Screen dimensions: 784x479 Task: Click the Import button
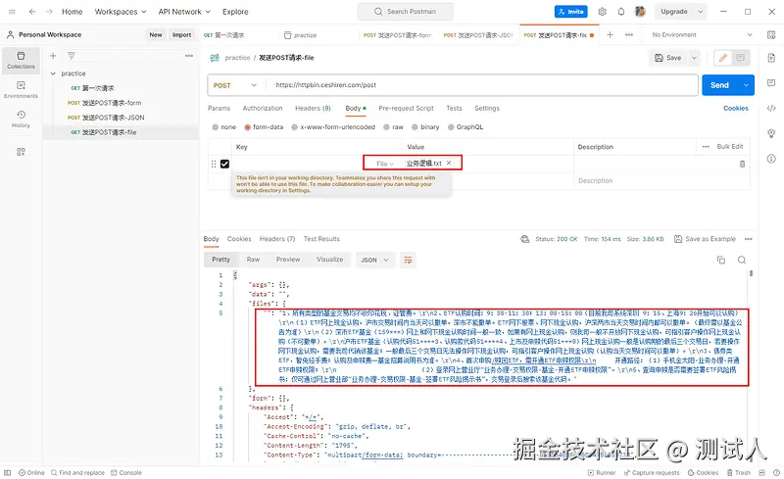pos(181,34)
